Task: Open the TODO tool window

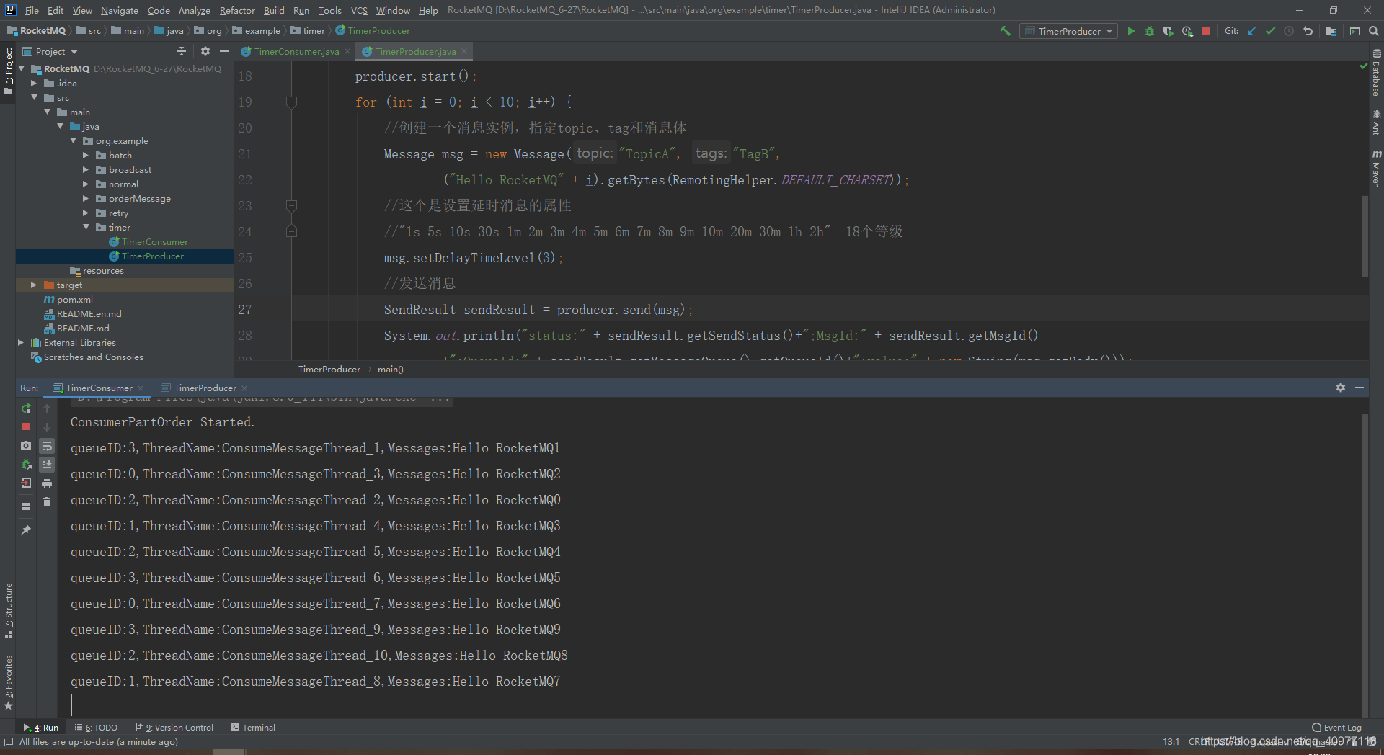Action: [x=97, y=728]
